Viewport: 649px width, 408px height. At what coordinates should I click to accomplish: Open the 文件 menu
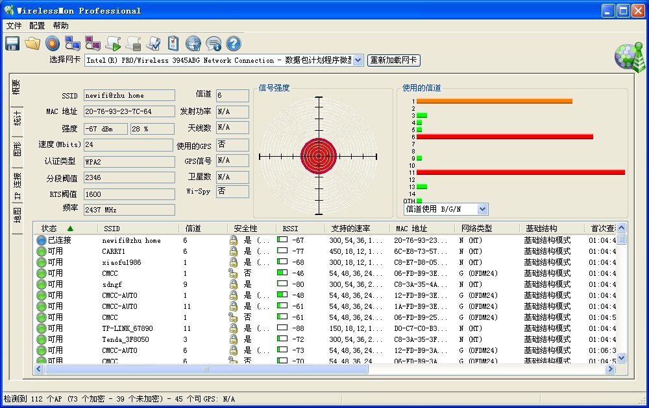pyautogui.click(x=14, y=26)
